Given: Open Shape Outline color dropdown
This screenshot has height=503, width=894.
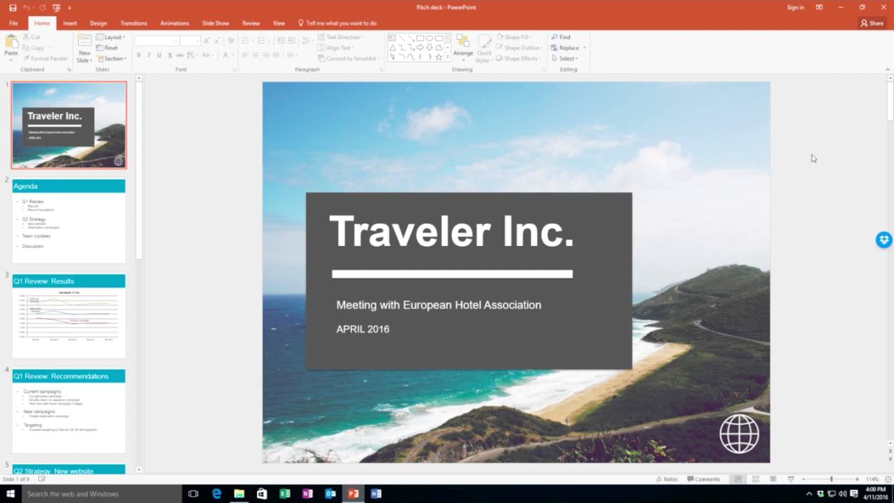Looking at the screenshot, I should 520,48.
